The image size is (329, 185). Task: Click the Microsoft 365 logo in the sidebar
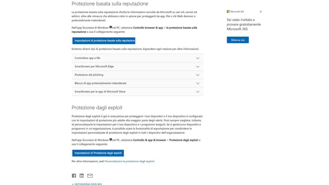tap(228, 12)
